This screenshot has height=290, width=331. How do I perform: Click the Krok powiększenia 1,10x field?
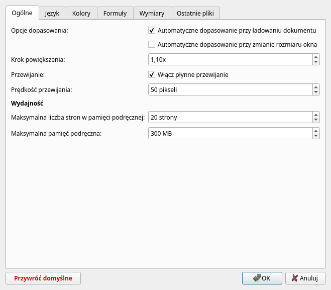point(230,60)
